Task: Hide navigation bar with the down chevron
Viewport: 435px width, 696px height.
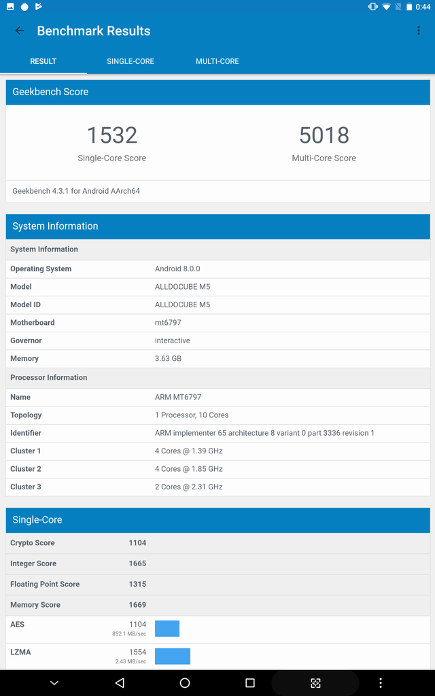Action: tap(54, 683)
